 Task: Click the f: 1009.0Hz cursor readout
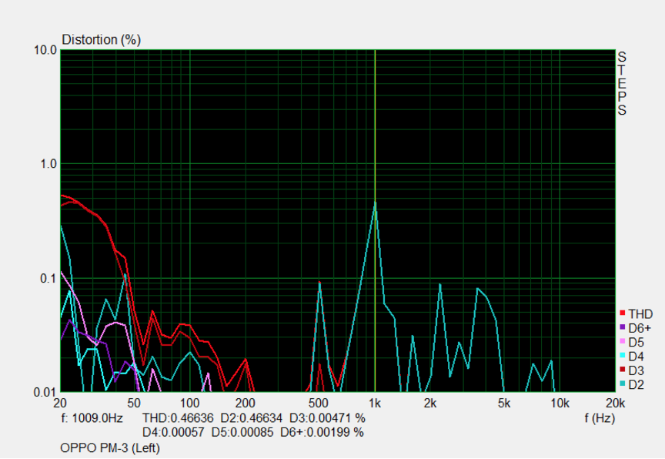92,418
